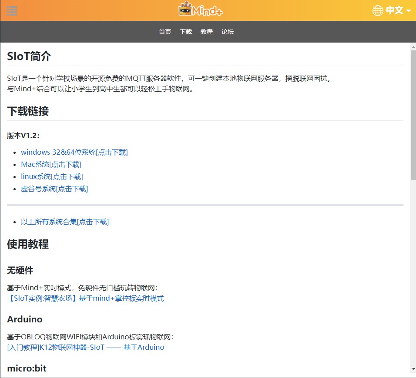Expand the 中文 language dropdown

[x=398, y=10]
